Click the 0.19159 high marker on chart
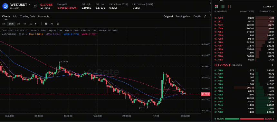 coord(64,61)
